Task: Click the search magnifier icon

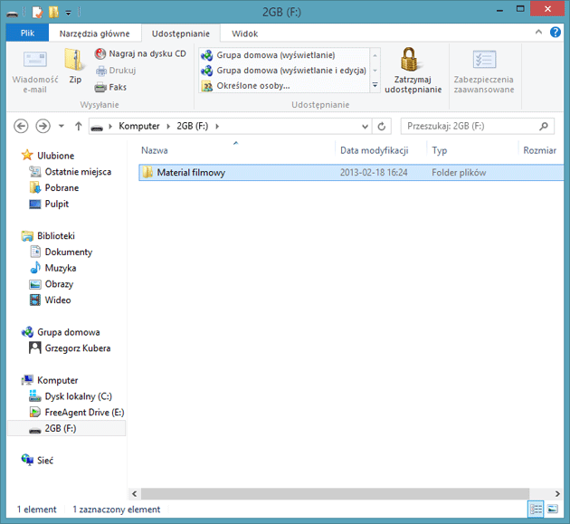Action: (544, 126)
